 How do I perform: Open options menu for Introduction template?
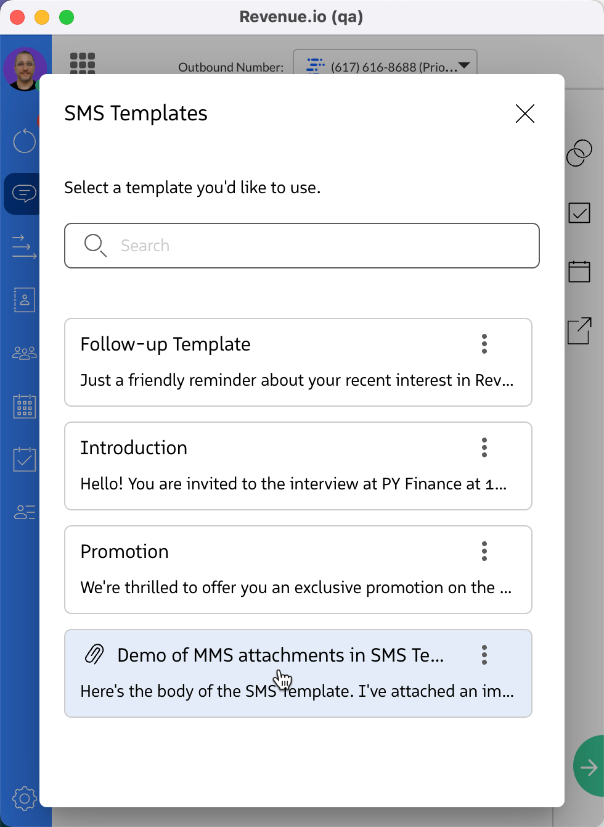(x=484, y=447)
